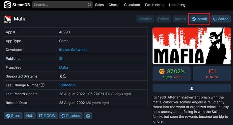Viewport: 233px width, 125px height.
Task: Click the Wishlist button
Action: [x=145, y=19]
